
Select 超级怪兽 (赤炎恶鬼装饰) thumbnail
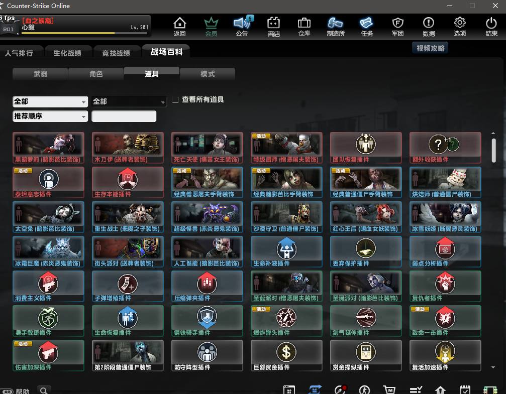(207, 217)
